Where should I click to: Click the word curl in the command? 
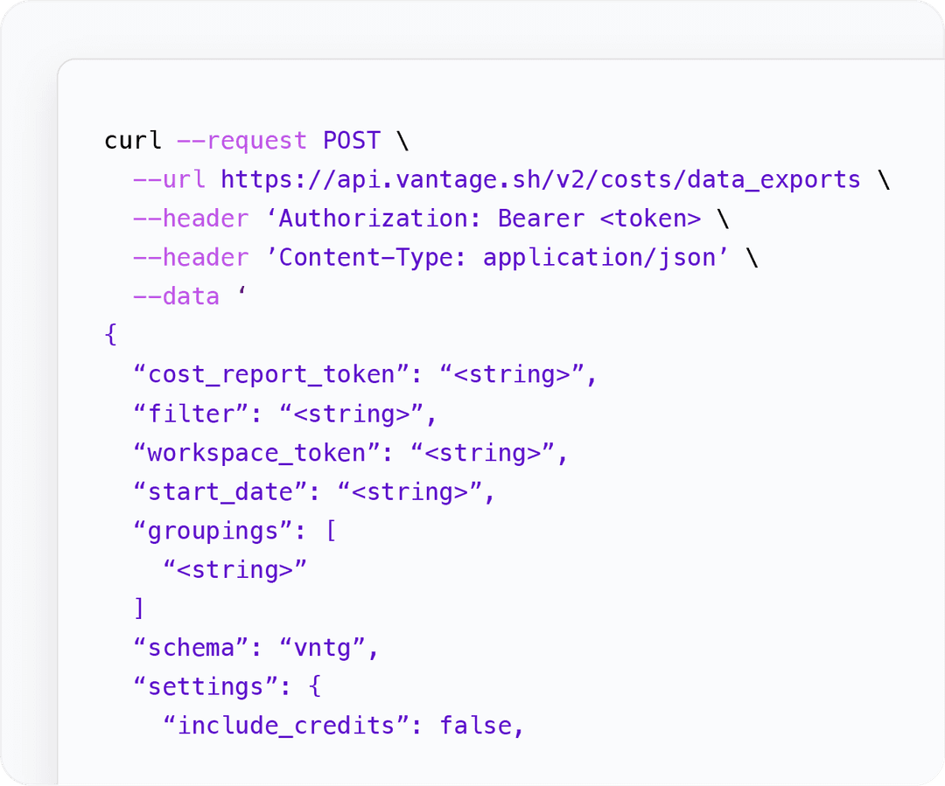(x=133, y=141)
